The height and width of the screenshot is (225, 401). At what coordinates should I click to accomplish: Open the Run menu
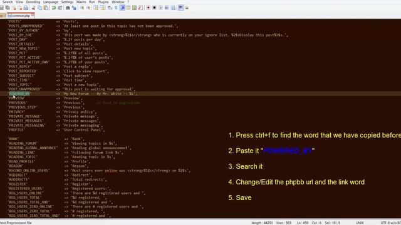92,2
